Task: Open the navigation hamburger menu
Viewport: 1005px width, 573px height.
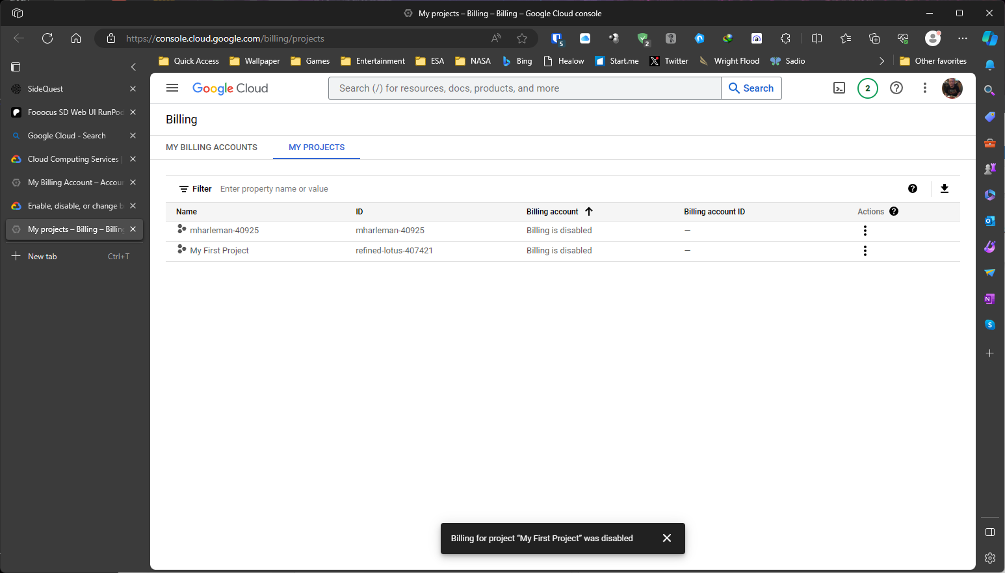Action: (172, 88)
